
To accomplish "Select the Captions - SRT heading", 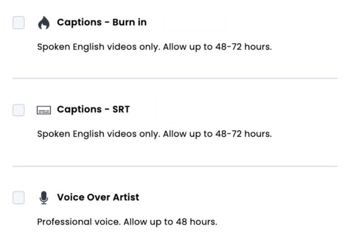I will click(93, 110).
